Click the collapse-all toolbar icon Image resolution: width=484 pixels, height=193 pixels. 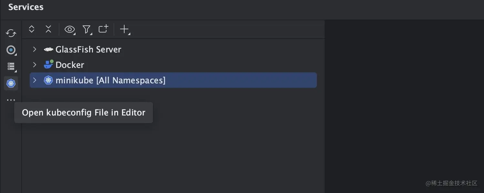[x=48, y=29]
